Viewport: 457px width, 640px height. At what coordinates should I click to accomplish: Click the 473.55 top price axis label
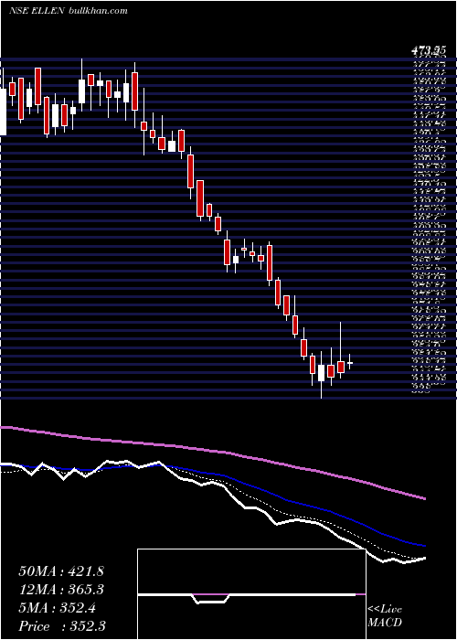point(428,51)
